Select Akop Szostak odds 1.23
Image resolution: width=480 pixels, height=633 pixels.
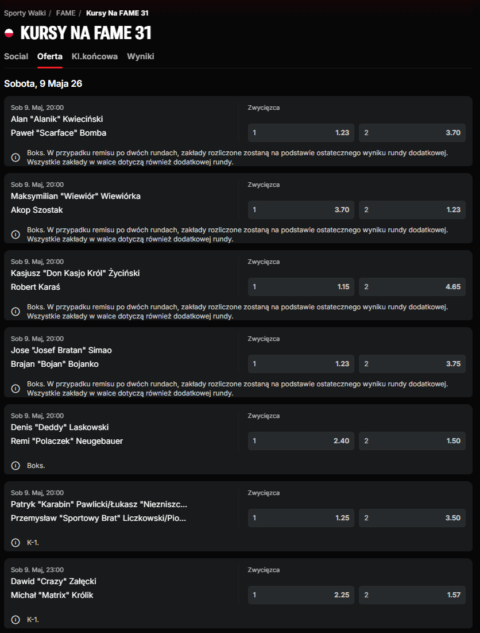[x=412, y=210]
